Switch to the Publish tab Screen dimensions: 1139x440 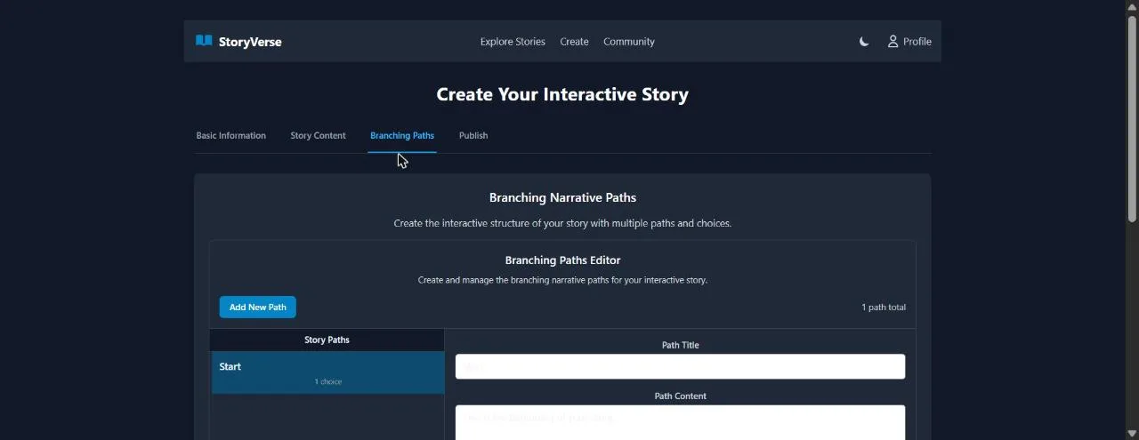click(473, 136)
